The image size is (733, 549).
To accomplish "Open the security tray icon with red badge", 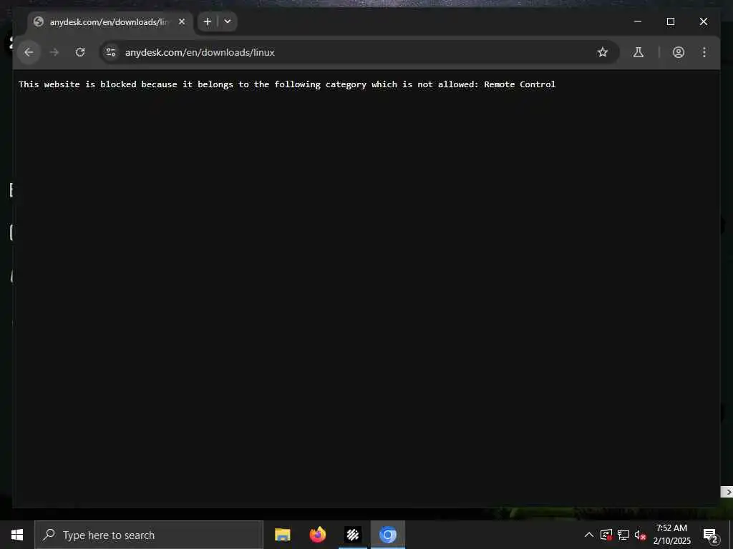I will (606, 535).
